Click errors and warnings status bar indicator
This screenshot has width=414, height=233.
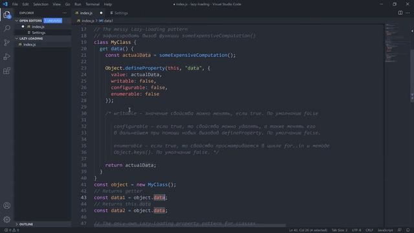pyautogui.click(x=12, y=230)
